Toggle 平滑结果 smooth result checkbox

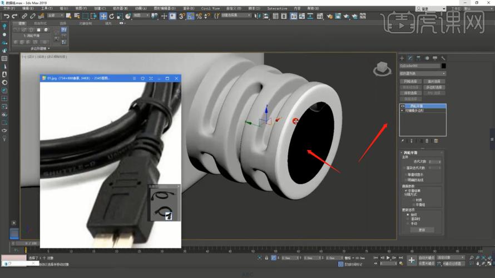click(x=406, y=191)
